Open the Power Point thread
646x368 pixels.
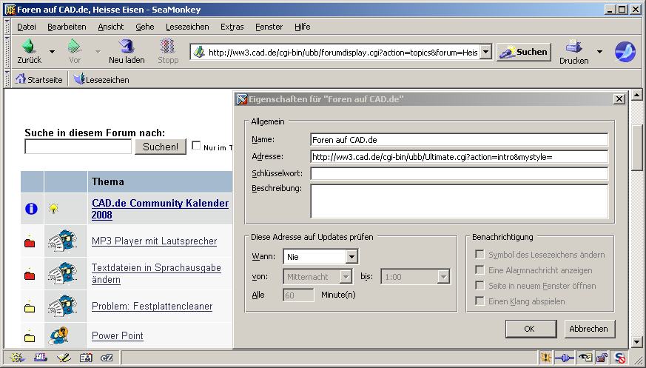118,336
